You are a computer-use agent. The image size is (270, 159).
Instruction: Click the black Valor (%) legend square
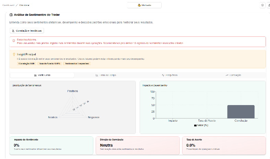(195, 126)
